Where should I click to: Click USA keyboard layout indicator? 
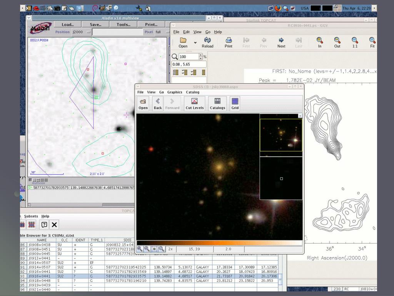tap(305, 8)
